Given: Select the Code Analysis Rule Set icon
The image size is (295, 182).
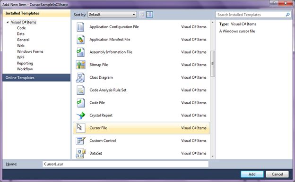Looking at the screenshot, I should pos(80,90).
